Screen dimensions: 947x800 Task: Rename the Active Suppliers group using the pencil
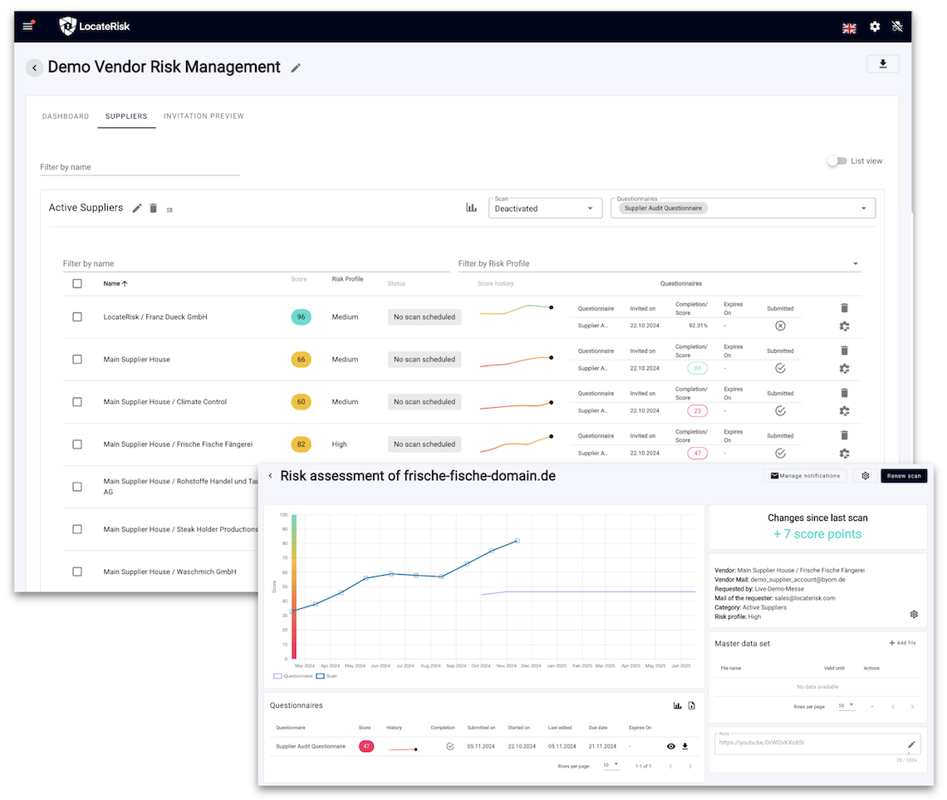click(137, 209)
